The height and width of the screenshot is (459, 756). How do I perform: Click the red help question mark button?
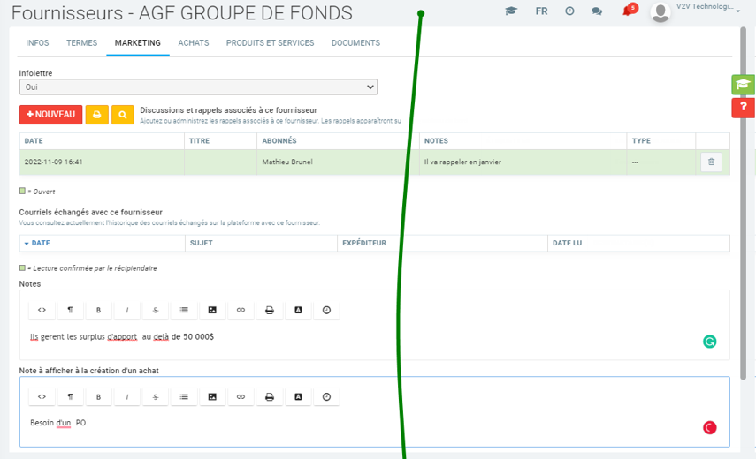(743, 108)
